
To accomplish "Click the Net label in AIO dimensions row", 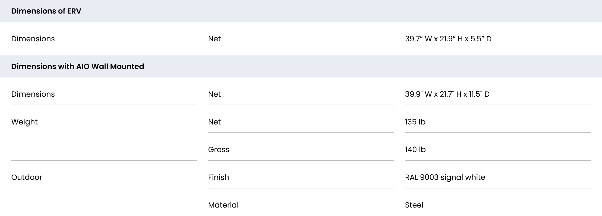I will [214, 94].
